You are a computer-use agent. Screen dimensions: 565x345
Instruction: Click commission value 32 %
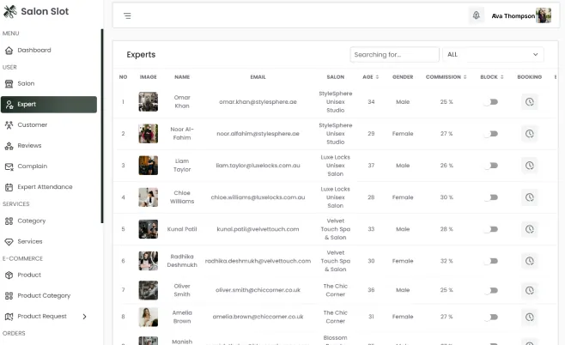click(447, 261)
